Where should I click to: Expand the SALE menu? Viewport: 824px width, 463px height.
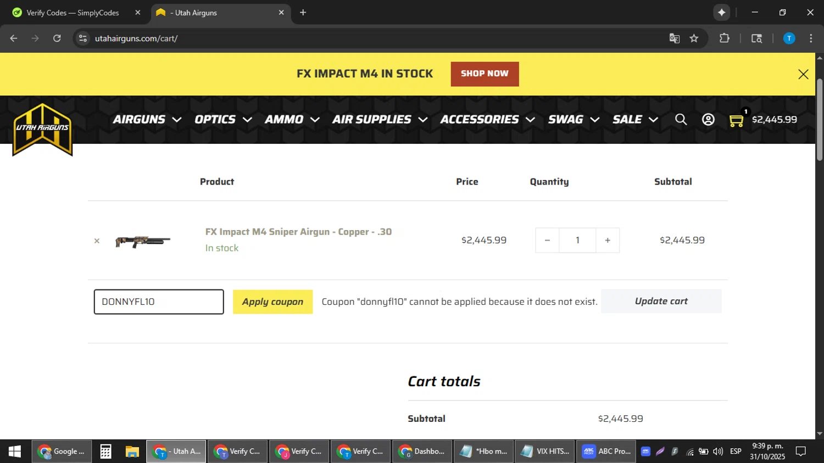click(635, 120)
